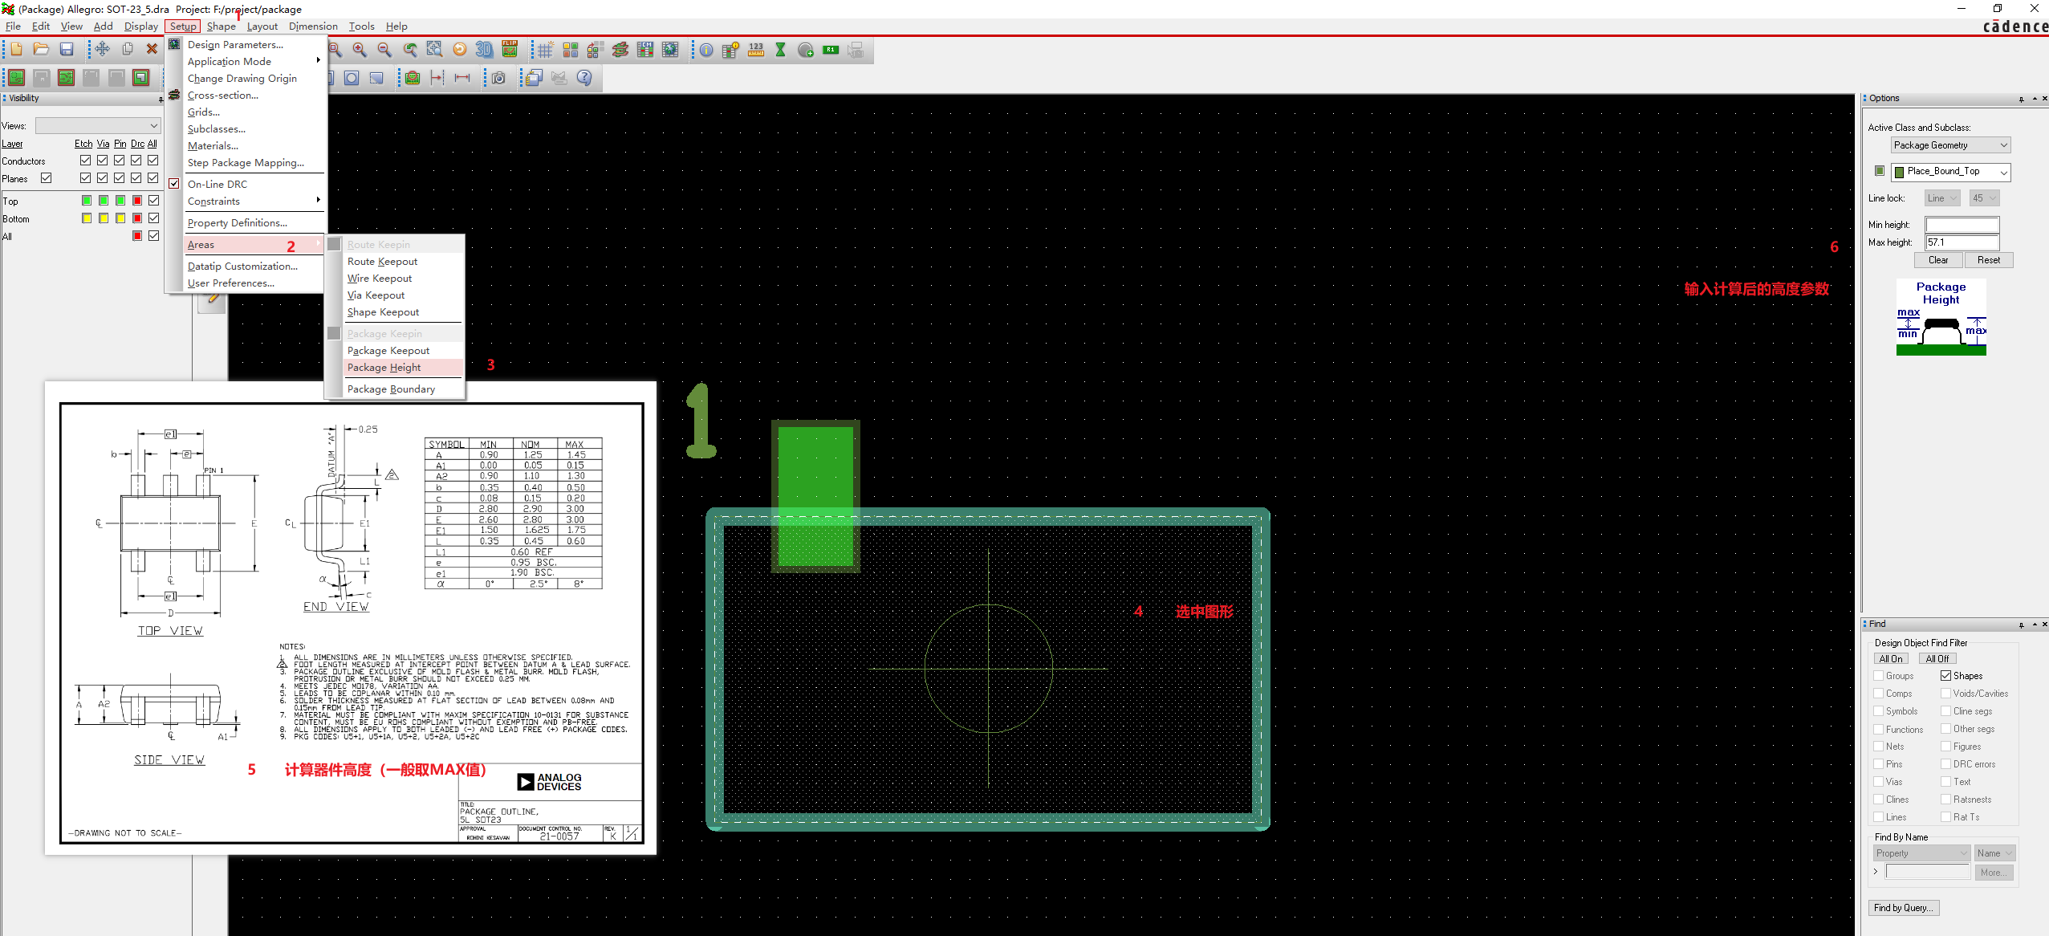Open the Name dropdown in Find panel

click(x=1995, y=853)
